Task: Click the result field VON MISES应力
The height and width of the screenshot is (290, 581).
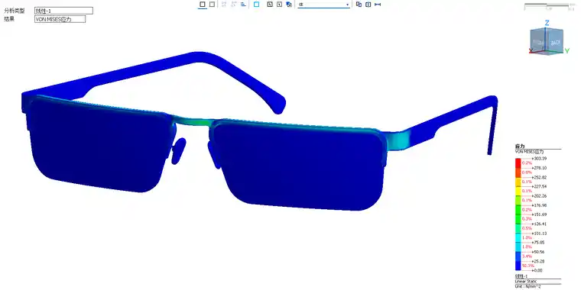Action: pyautogui.click(x=60, y=19)
